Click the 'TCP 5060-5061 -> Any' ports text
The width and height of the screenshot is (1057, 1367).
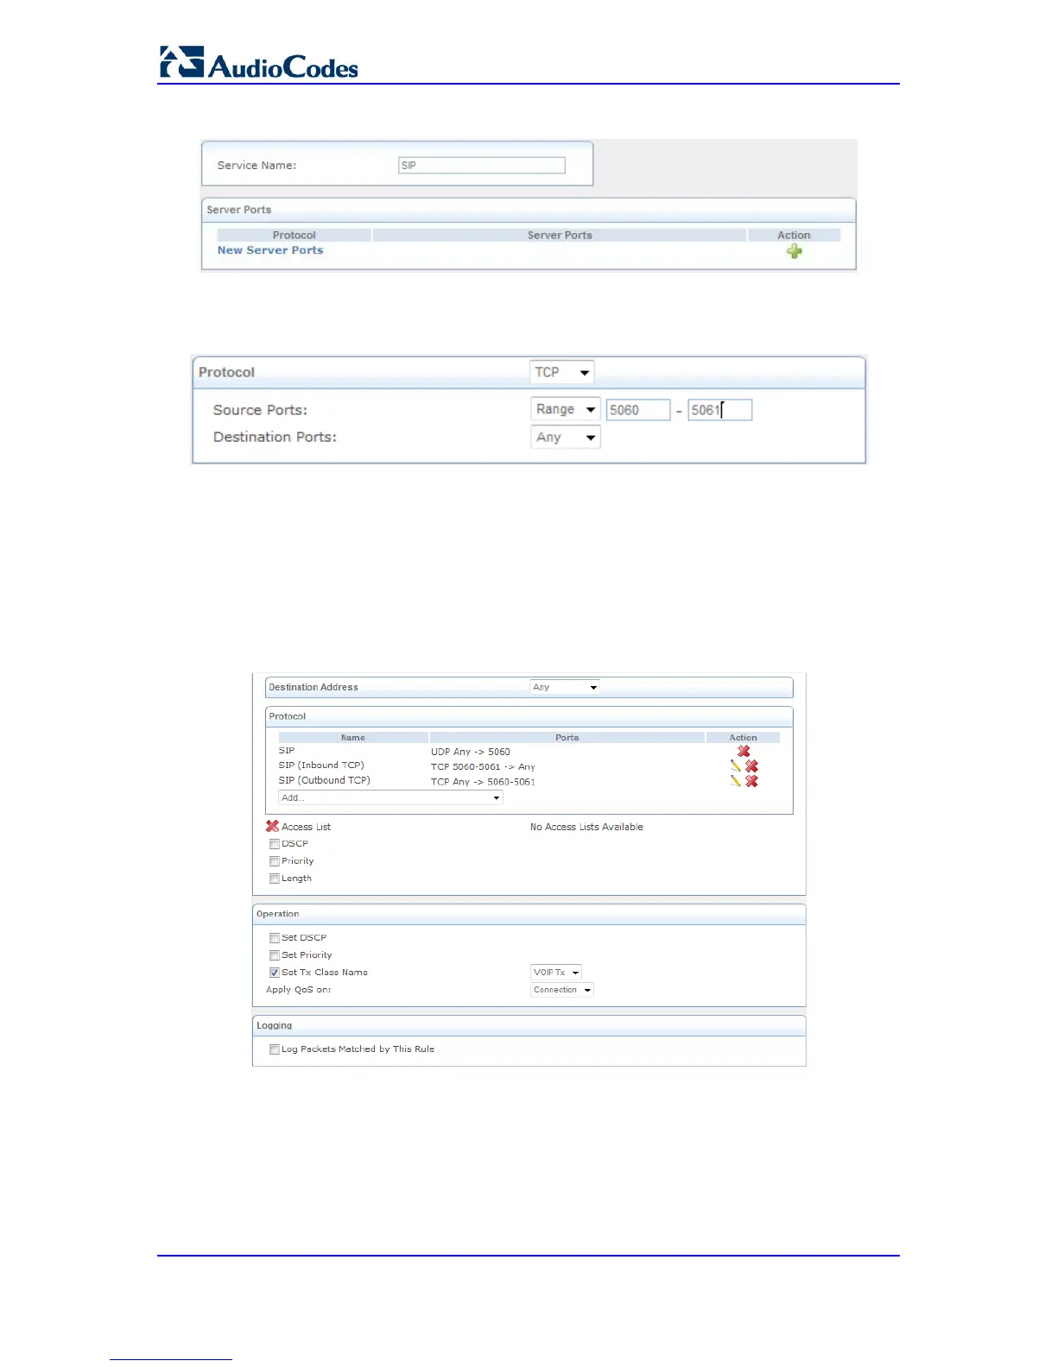(x=483, y=766)
